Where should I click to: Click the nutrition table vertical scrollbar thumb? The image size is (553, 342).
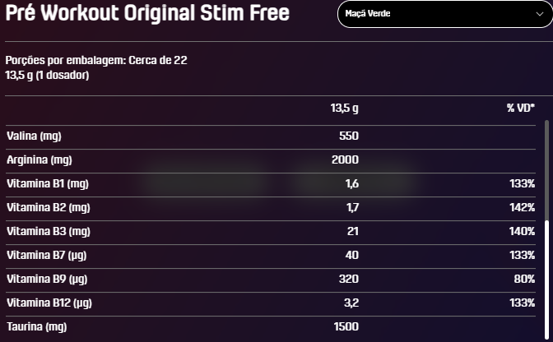point(546,280)
